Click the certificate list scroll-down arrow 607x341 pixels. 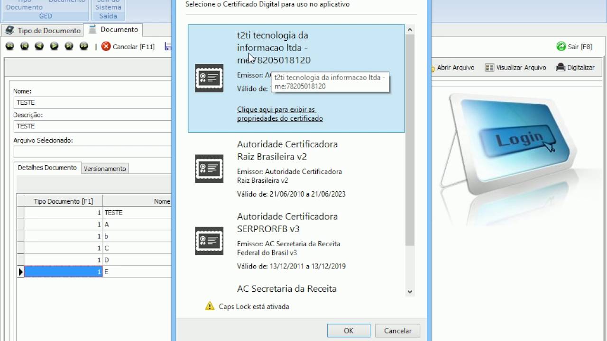410,292
